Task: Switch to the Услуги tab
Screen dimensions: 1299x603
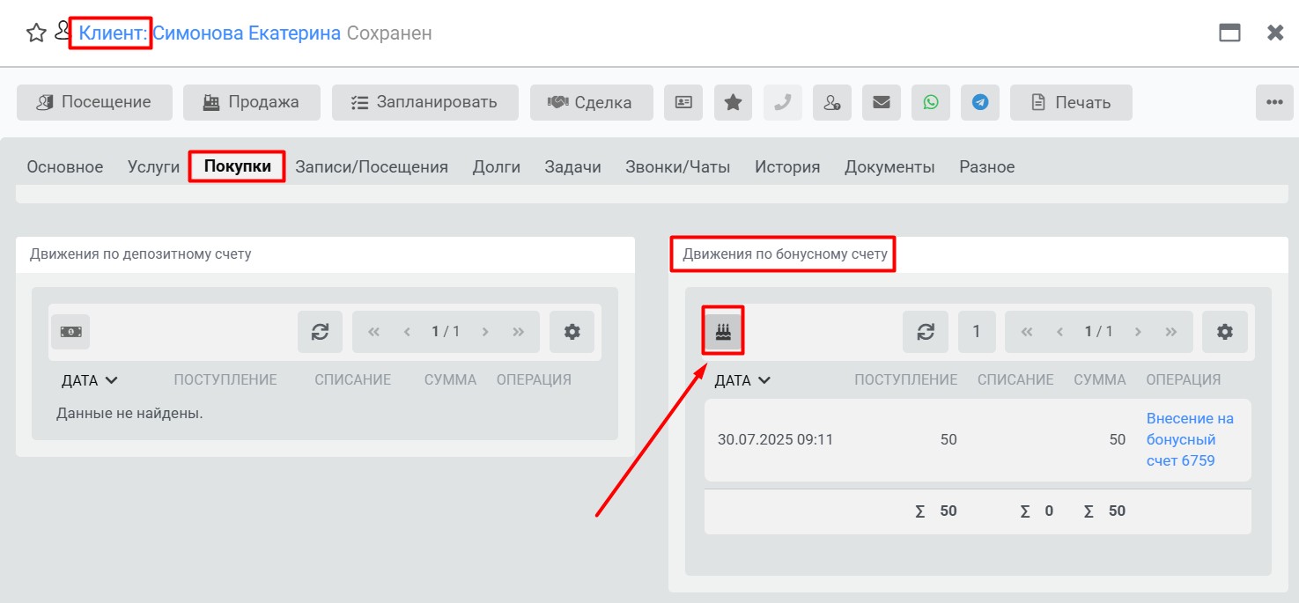Action: [154, 166]
